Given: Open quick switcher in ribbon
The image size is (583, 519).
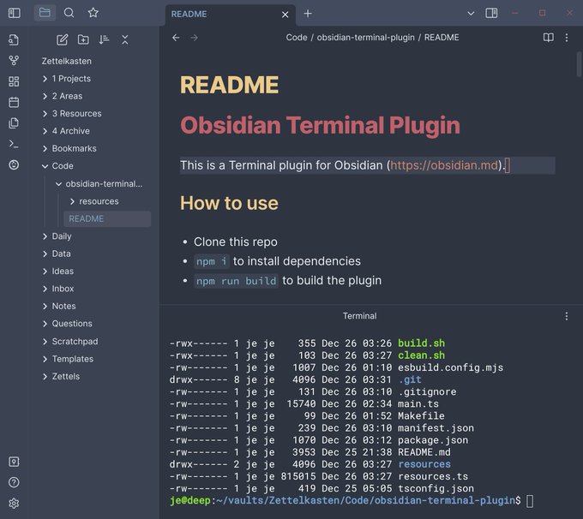Looking at the screenshot, I should pos(14,39).
